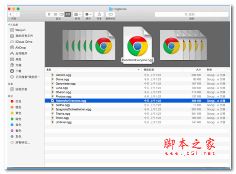Select file Sedna.ogg
236x174 pixels.
137,105
